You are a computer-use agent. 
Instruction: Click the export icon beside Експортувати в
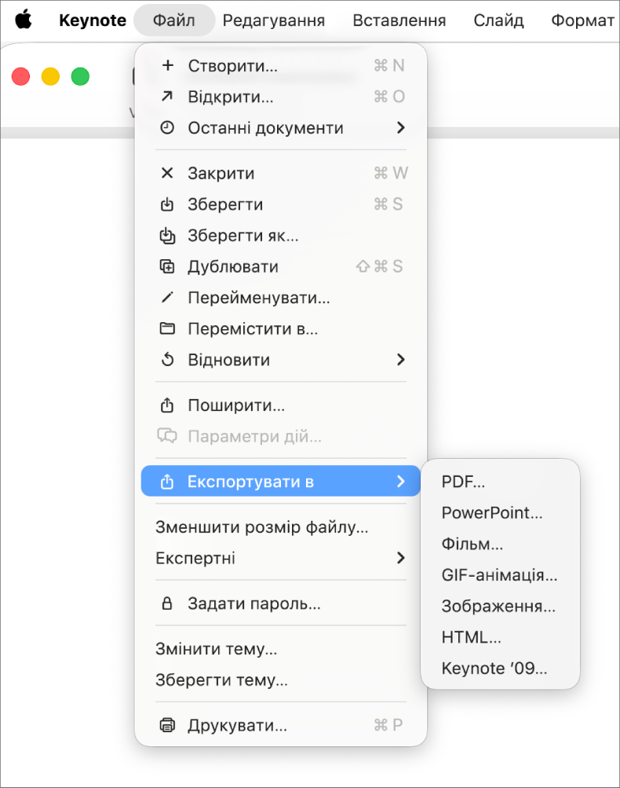pos(167,482)
